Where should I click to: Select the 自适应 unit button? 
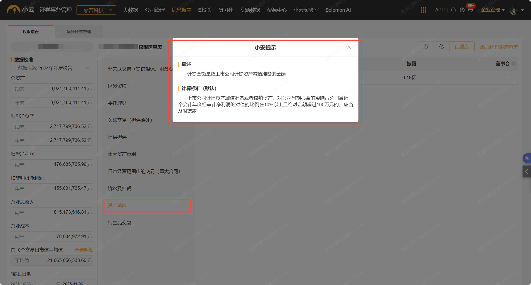point(462,47)
